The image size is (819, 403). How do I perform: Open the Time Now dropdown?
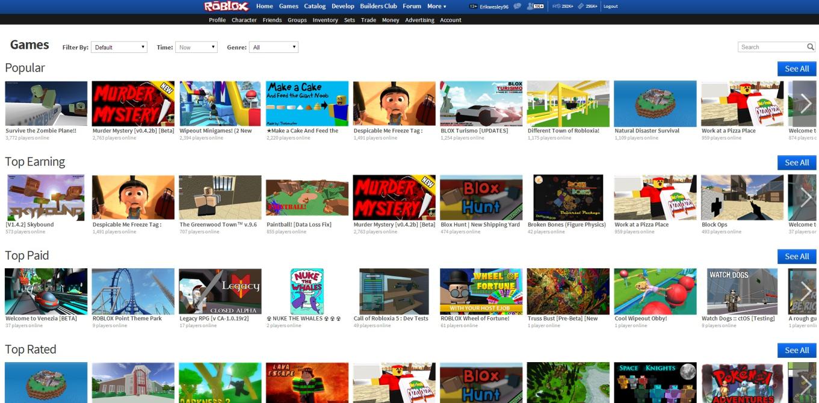point(196,47)
